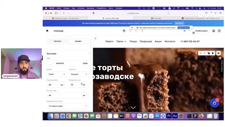225x127 pixels.
Task: Open the Пицца navigation link
Action: (133, 42)
